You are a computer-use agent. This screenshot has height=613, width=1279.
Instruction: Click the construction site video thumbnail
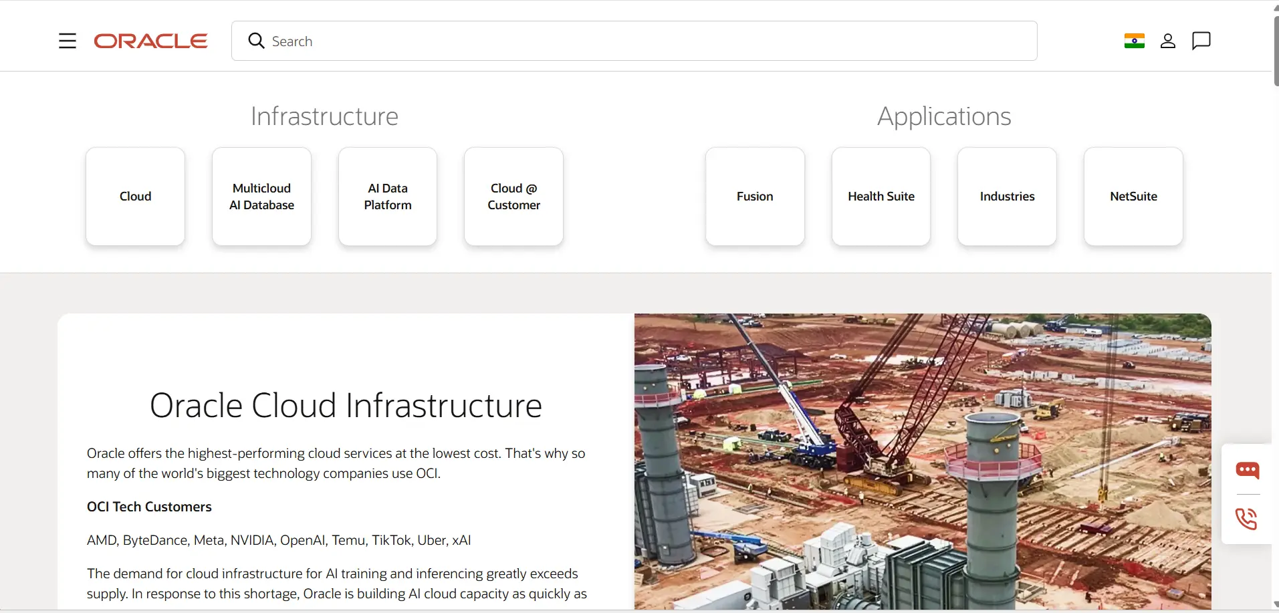tap(923, 461)
